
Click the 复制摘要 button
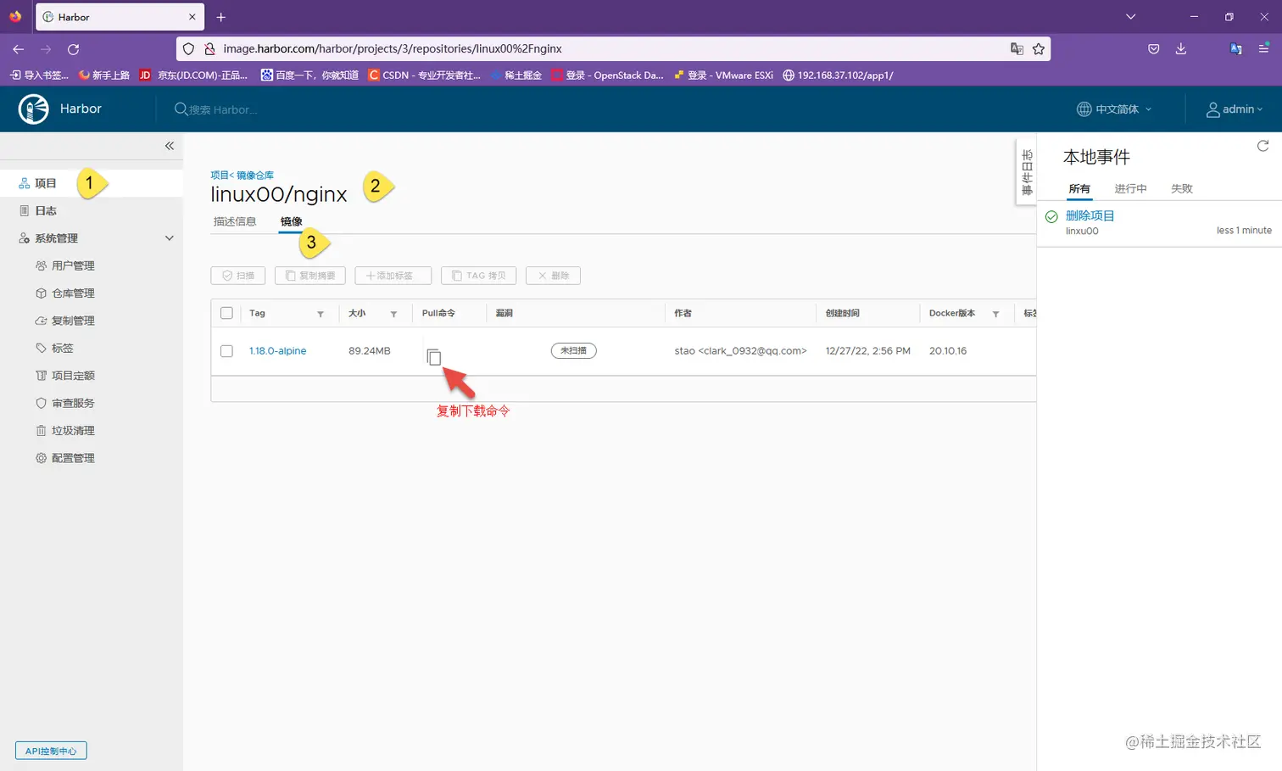310,276
